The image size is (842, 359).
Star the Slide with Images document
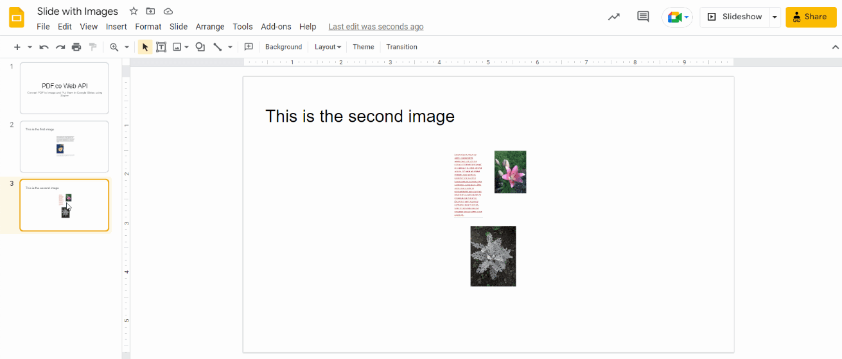pos(134,11)
